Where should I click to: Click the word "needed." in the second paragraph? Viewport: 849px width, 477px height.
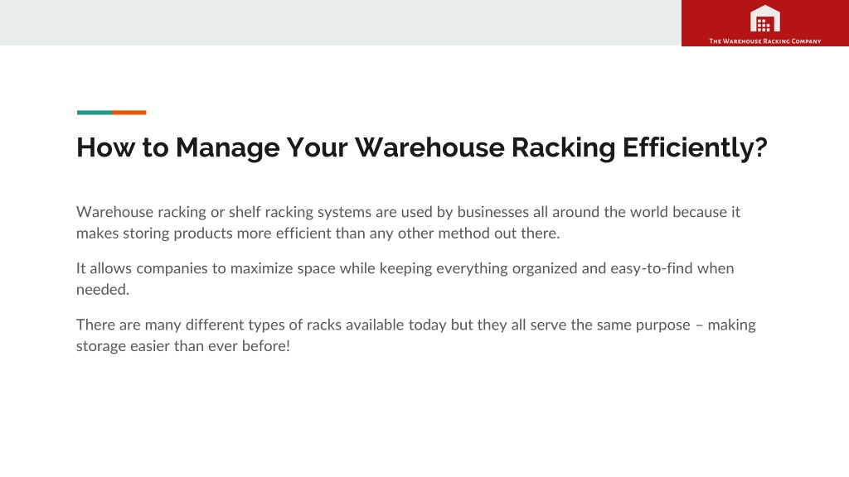pos(103,289)
